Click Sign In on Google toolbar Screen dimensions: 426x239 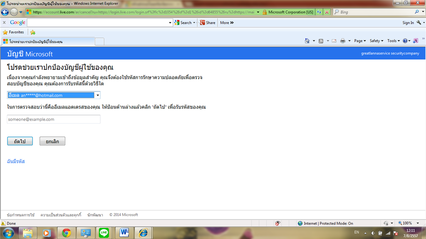[x=408, y=23]
